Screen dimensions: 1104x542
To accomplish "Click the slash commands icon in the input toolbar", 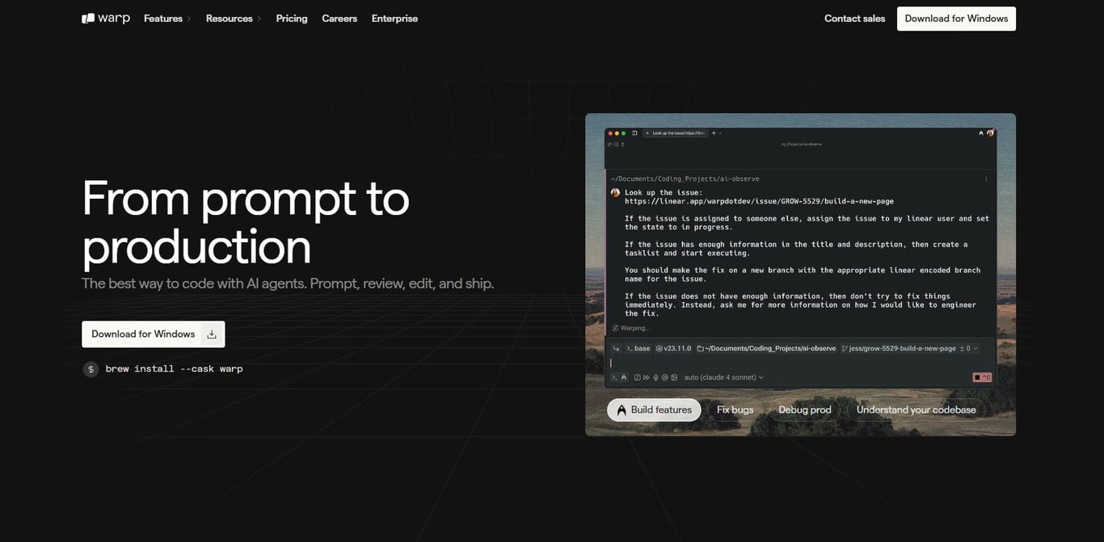I will (x=638, y=377).
